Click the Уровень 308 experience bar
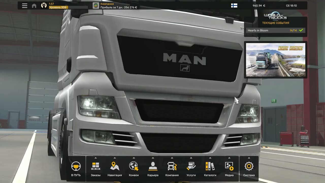The image size is (325, 183). (x=68, y=7)
